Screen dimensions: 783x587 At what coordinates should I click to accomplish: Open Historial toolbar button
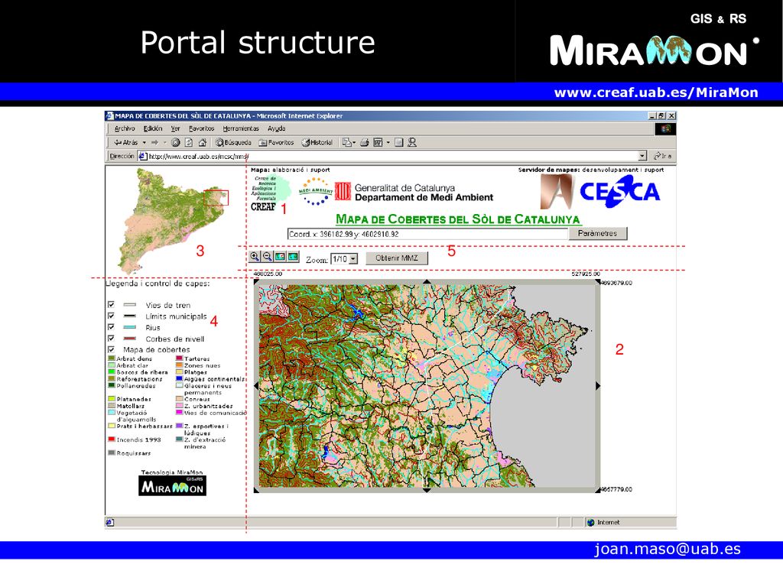[317, 142]
